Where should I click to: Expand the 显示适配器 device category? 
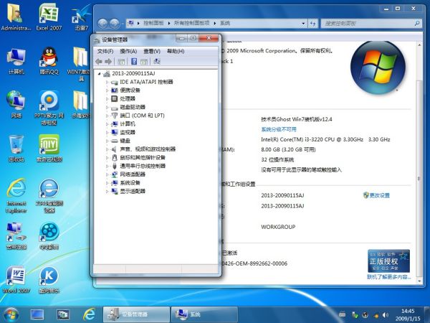[107, 191]
